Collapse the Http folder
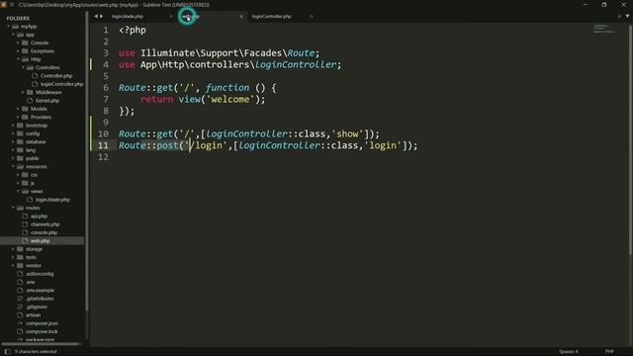 click(x=18, y=59)
